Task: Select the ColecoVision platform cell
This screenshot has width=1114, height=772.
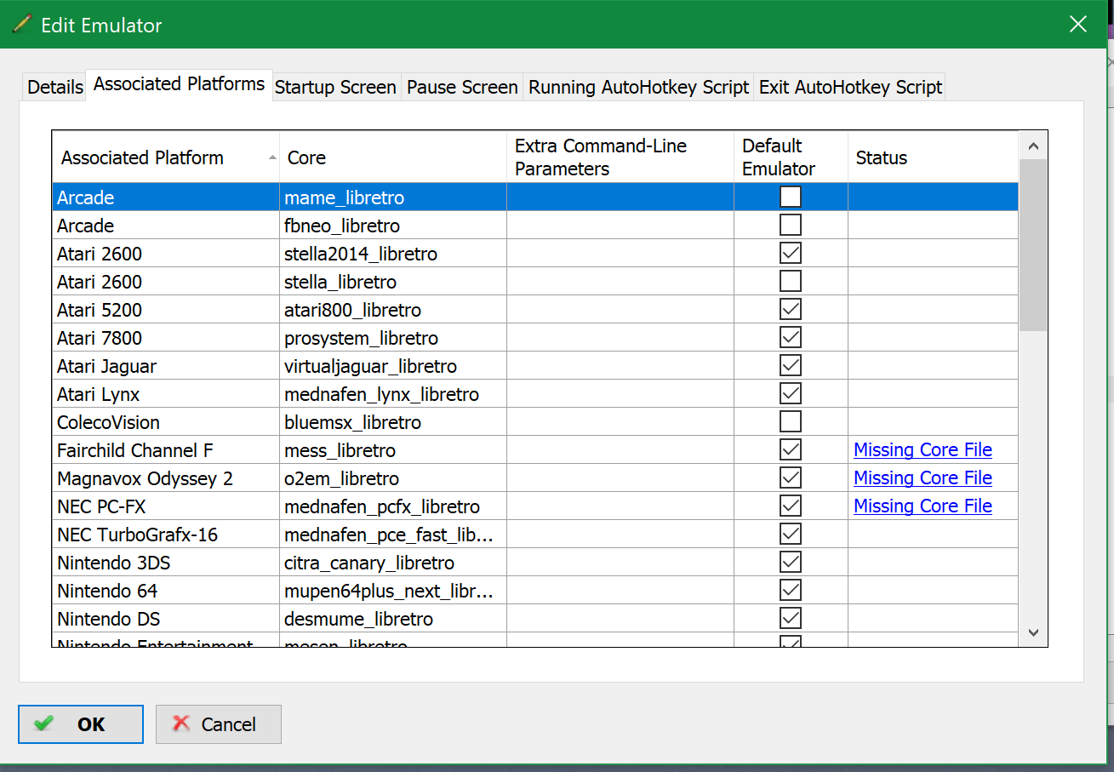Action: tap(166, 422)
